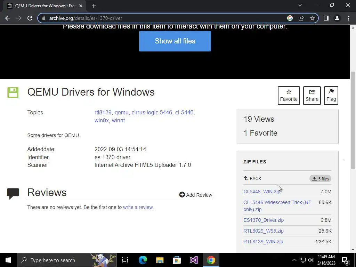
Task: Download ES1370_Driver.zip
Action: (x=264, y=220)
